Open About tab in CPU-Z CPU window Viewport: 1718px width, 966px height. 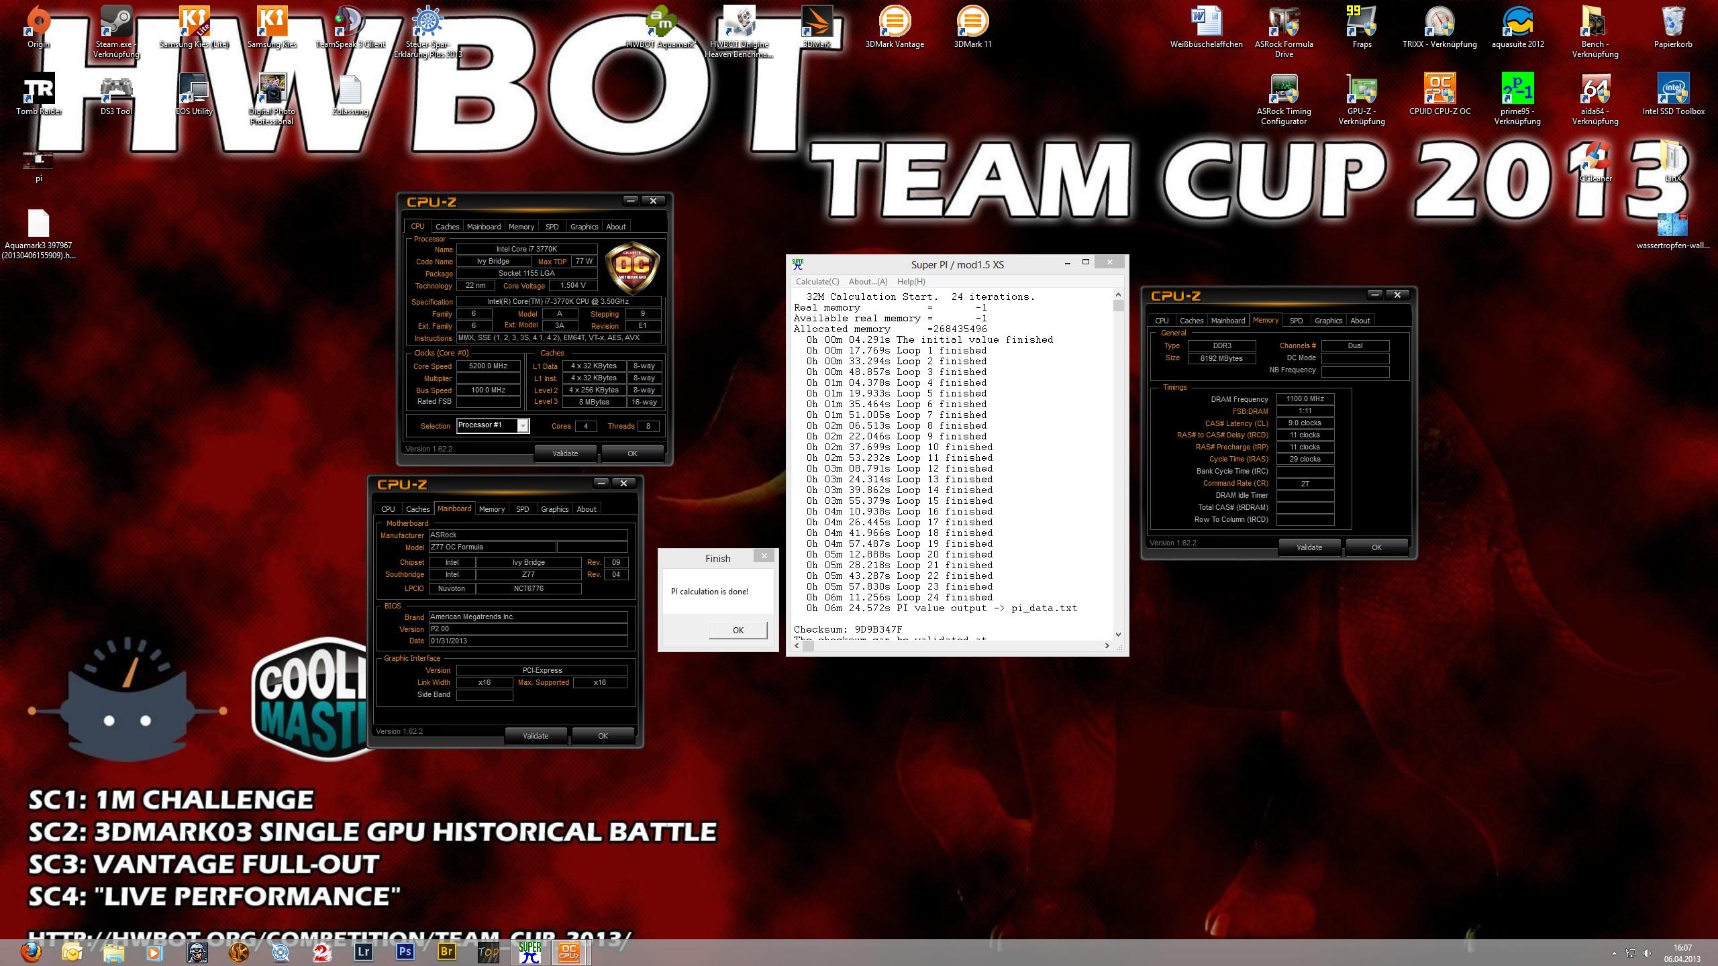(616, 227)
